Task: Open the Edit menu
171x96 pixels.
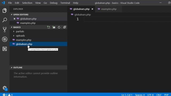Action: click(x=17, y=3)
